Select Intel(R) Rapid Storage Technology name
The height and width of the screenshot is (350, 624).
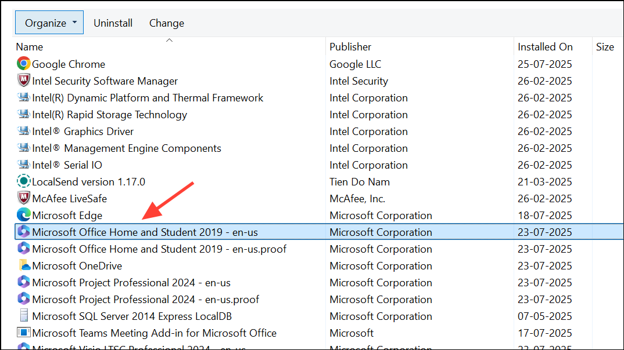[x=109, y=115]
